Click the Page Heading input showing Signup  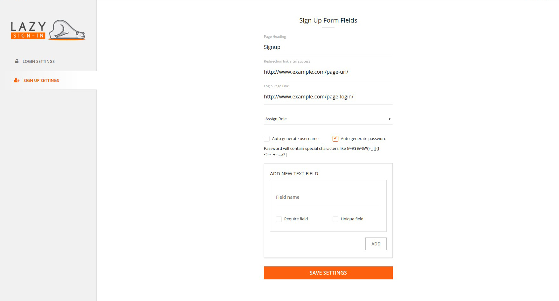click(x=328, y=47)
